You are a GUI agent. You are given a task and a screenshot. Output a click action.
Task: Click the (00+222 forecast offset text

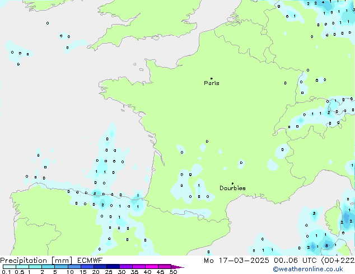click(x=337, y=261)
